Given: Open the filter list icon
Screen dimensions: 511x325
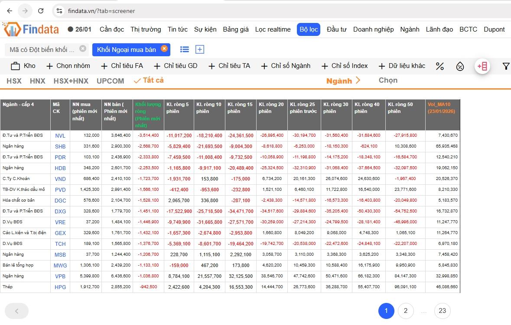Looking at the screenshot, I should click(x=185, y=49).
